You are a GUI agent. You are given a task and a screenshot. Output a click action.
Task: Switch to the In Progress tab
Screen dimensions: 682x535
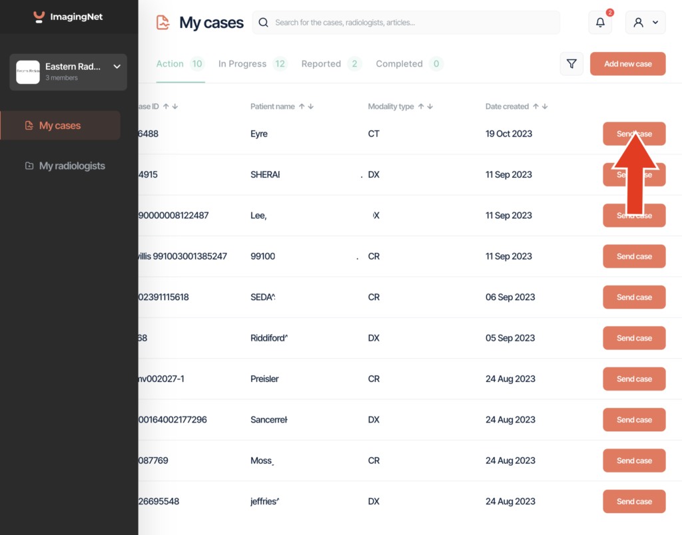coord(242,64)
